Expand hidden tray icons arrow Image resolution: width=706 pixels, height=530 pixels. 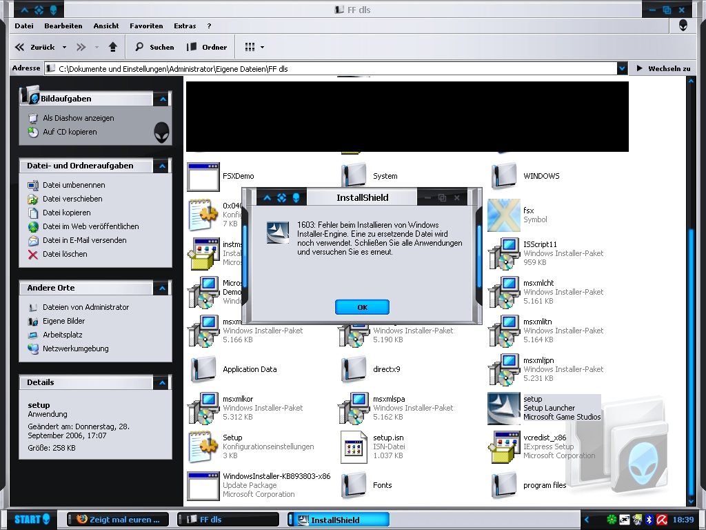(587, 520)
